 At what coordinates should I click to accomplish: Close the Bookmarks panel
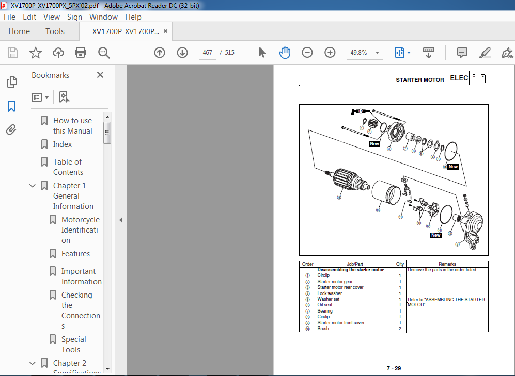pos(100,75)
